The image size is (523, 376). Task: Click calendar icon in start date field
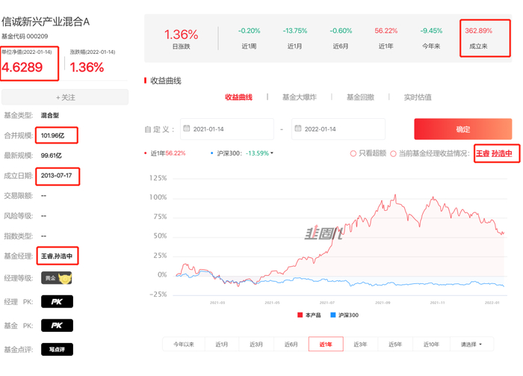click(187, 128)
